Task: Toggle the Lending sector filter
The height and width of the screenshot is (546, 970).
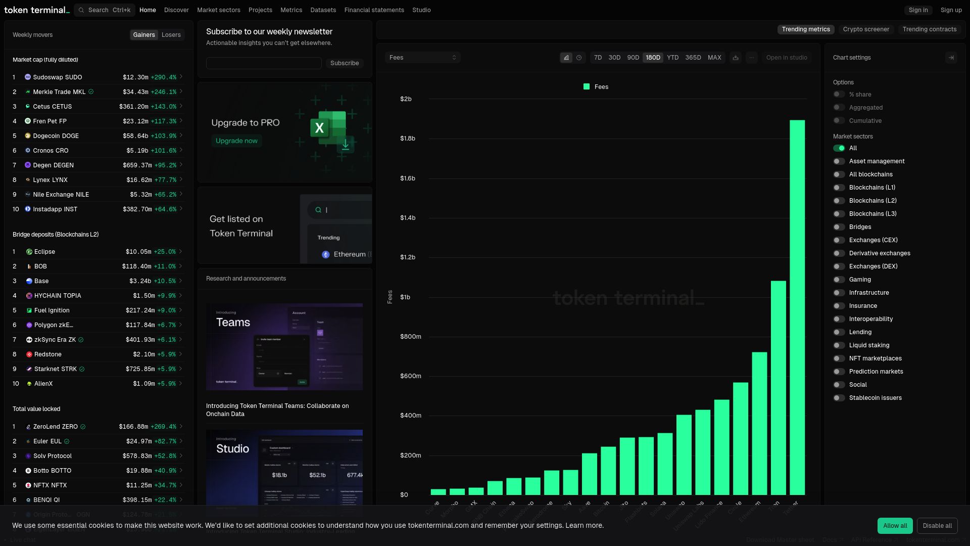Action: point(839,332)
